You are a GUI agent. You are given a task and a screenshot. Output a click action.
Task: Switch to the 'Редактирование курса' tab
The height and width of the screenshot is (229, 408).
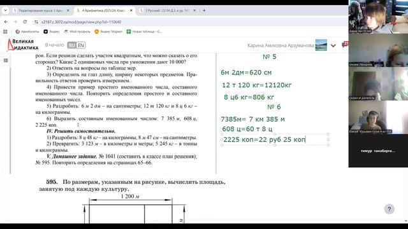(41, 10)
